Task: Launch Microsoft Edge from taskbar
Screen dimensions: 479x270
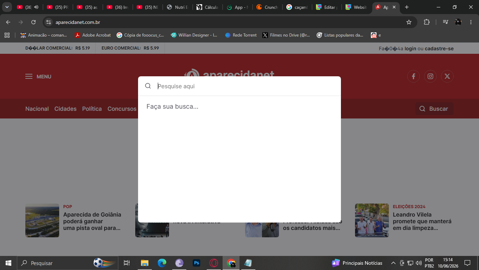Action: point(162,263)
